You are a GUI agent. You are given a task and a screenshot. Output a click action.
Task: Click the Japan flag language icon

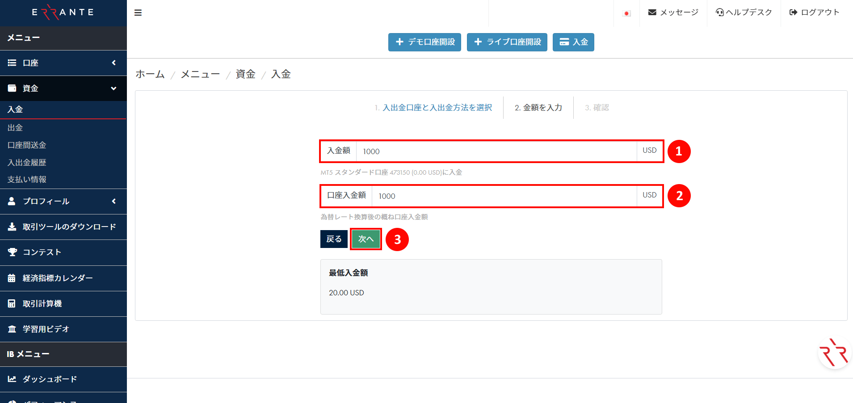626,13
